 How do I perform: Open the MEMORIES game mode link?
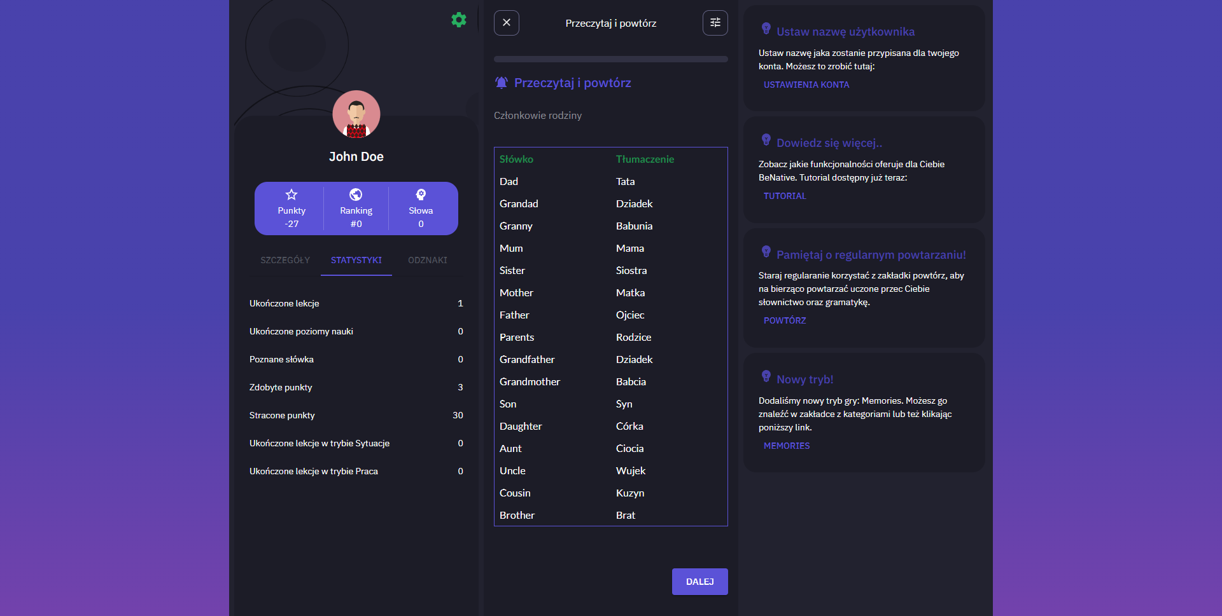click(x=787, y=446)
